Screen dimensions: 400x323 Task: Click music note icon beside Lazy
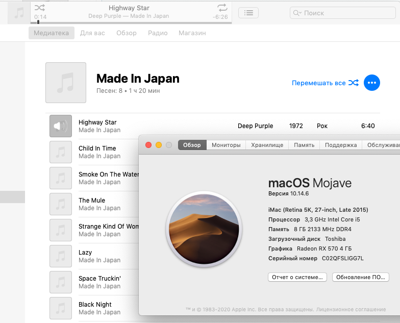pos(61,256)
